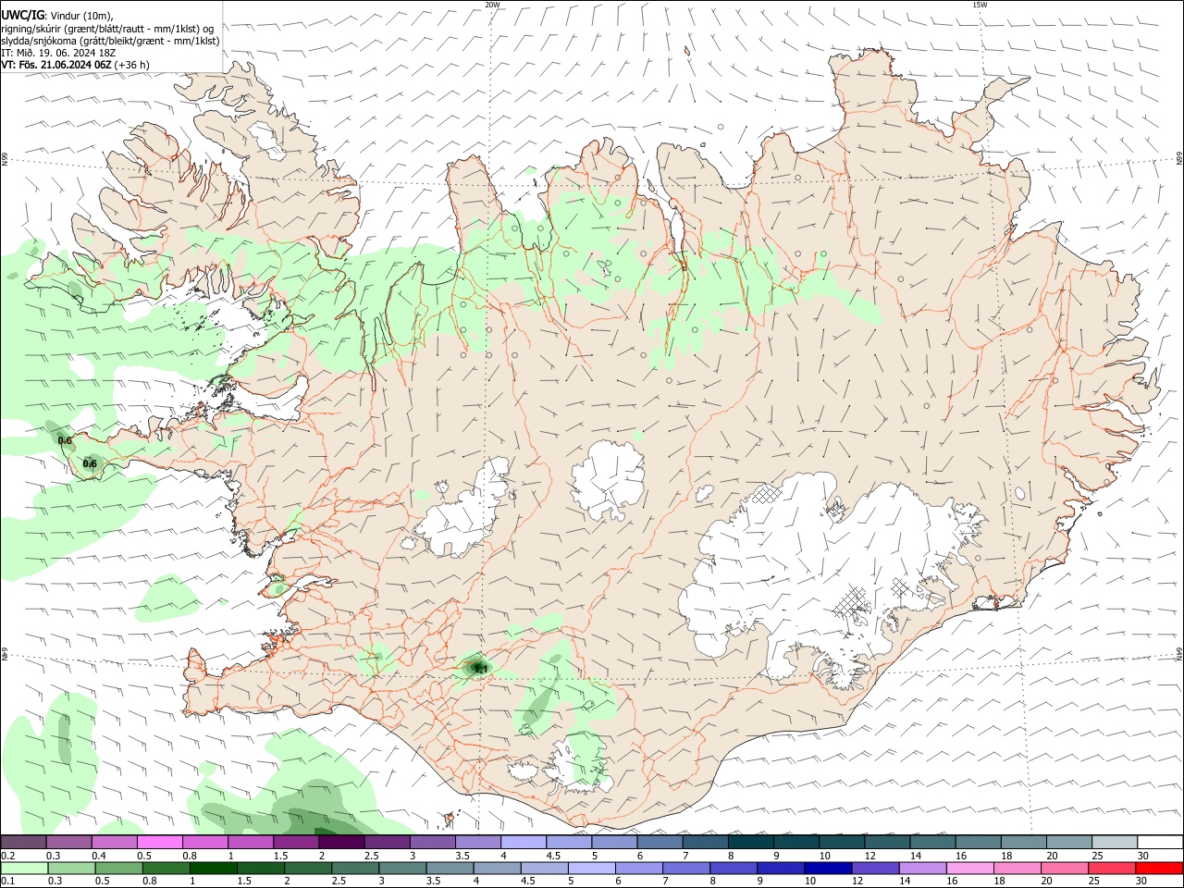Pick top-row pink swatch between 0.5 and 0.8
This screenshot has width=1184, height=888.
pyautogui.click(x=159, y=842)
